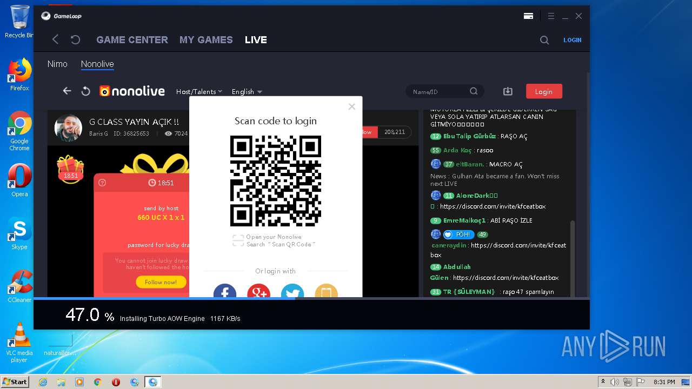This screenshot has width=692, height=389.
Task: Open the taskbar volume control
Action: click(614, 382)
